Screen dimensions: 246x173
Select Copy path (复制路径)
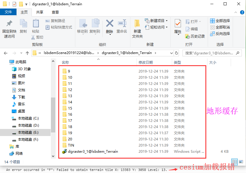coord(55,21)
